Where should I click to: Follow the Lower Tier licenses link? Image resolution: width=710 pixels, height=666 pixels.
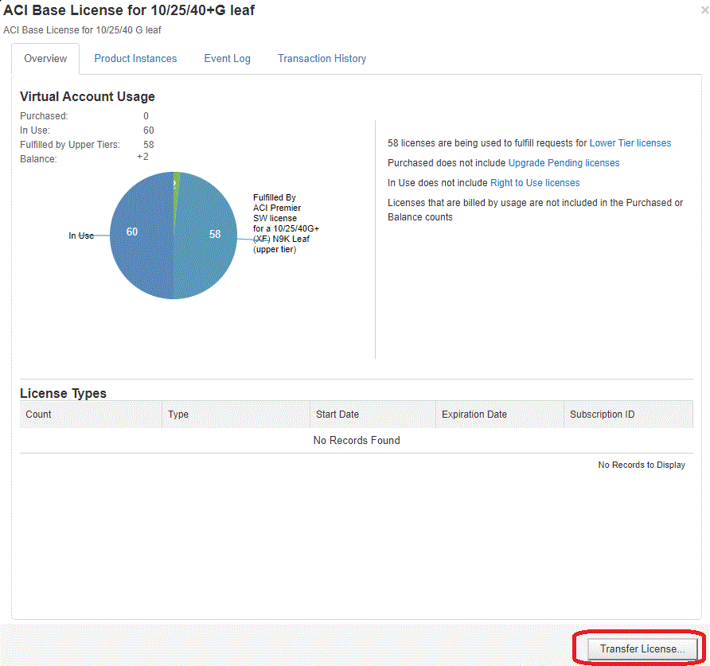[x=630, y=143]
